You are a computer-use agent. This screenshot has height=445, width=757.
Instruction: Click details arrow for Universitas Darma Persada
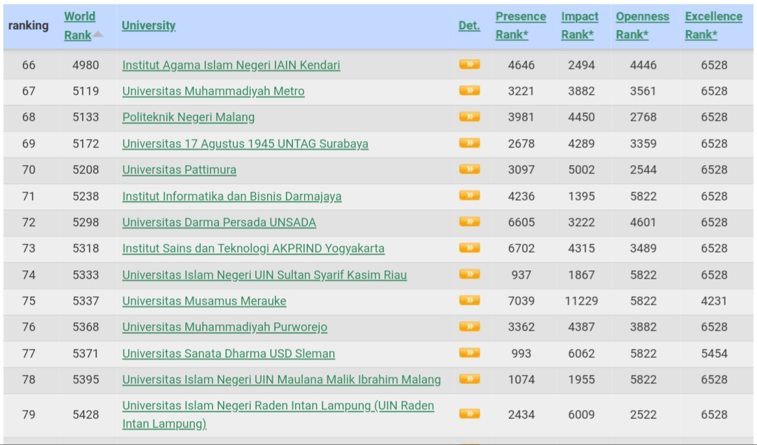pyautogui.click(x=469, y=222)
